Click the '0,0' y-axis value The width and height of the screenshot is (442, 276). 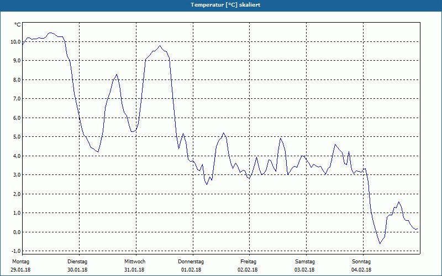point(17,232)
